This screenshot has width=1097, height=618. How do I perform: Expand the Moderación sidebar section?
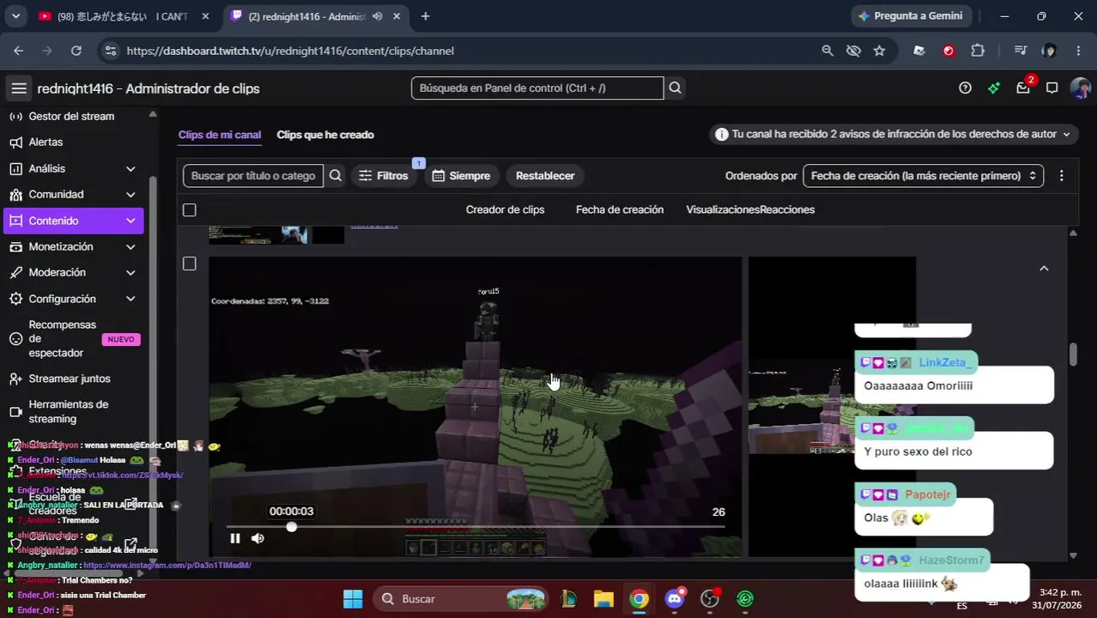tap(130, 272)
